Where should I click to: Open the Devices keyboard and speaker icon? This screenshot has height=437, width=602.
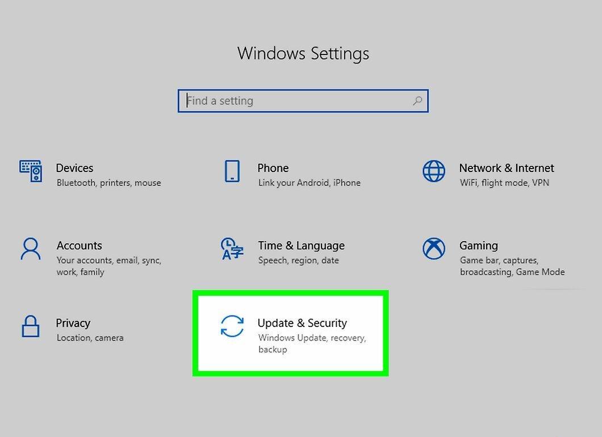[31, 171]
